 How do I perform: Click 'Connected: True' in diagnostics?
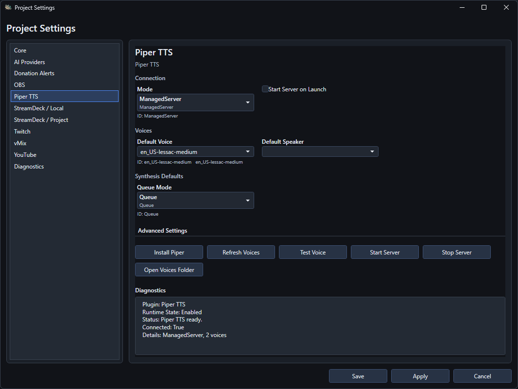tap(163, 327)
